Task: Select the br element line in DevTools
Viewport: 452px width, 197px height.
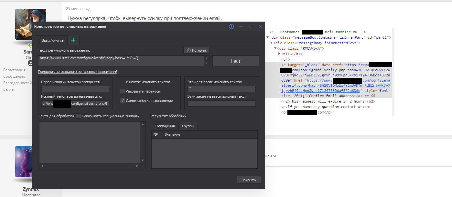Action: [285, 59]
